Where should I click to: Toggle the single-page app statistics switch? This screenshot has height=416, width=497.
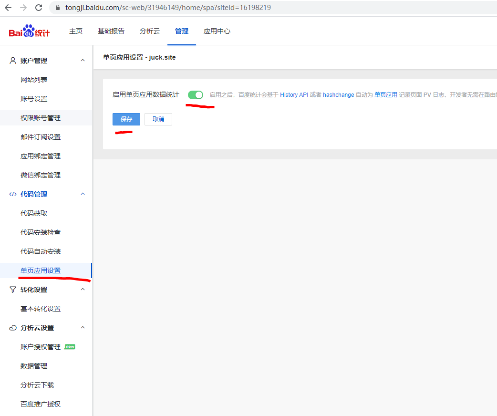[x=196, y=95]
